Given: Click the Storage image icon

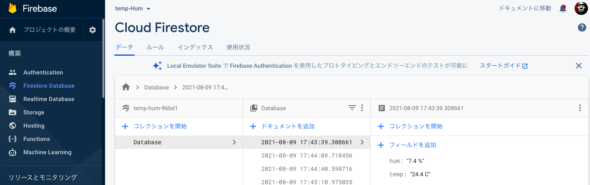Looking at the screenshot, I should [x=13, y=112].
